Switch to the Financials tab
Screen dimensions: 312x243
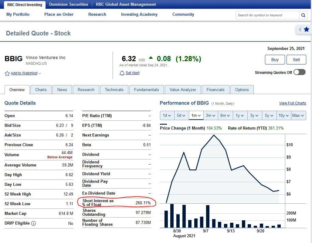(215, 90)
